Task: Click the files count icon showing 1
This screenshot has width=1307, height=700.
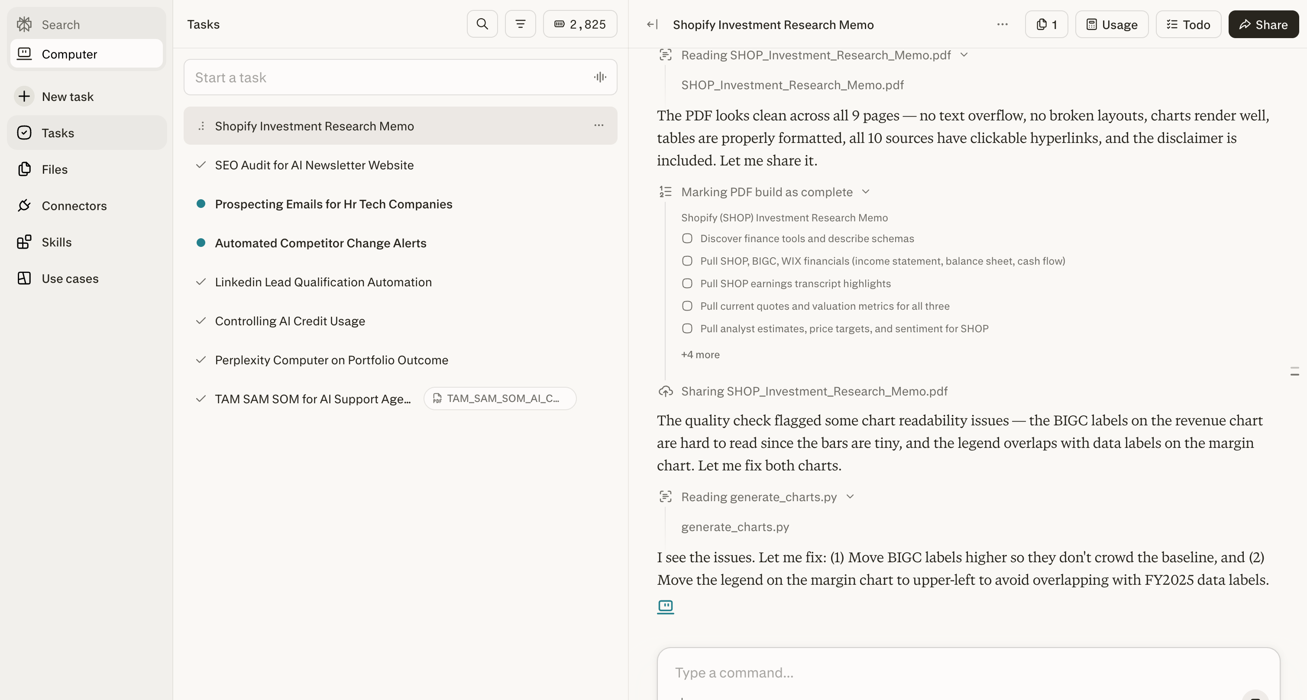Action: click(1046, 24)
